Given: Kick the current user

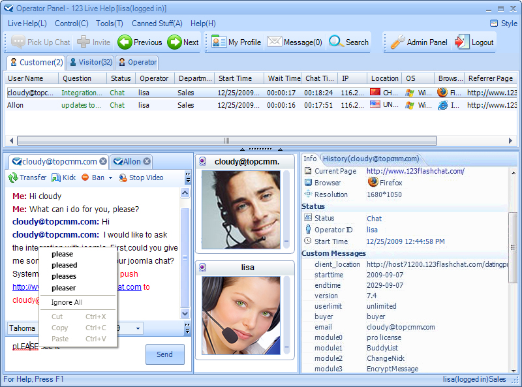Looking at the screenshot, I should click(x=63, y=178).
